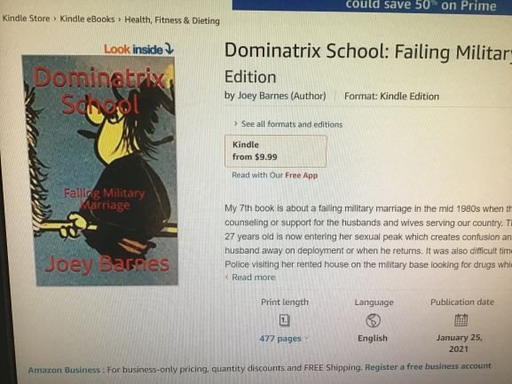Click the Look inside arrow icon

(169, 49)
